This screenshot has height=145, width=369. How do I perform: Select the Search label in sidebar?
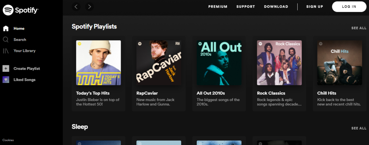tap(20, 40)
